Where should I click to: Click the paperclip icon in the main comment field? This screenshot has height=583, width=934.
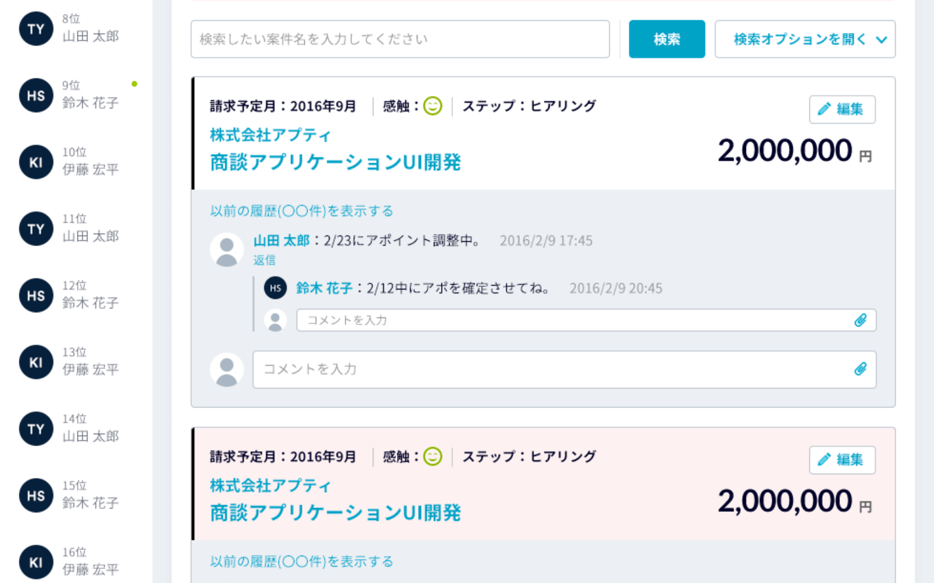tap(860, 369)
